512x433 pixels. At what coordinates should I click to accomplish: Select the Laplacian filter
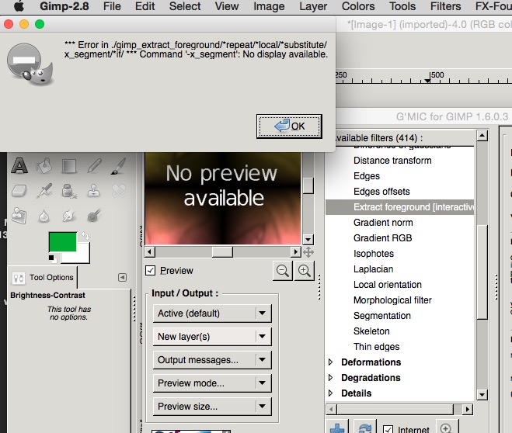(x=373, y=269)
